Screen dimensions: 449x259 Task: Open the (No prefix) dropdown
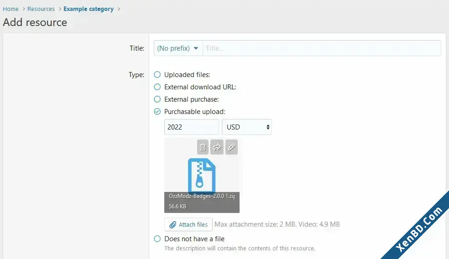point(178,48)
